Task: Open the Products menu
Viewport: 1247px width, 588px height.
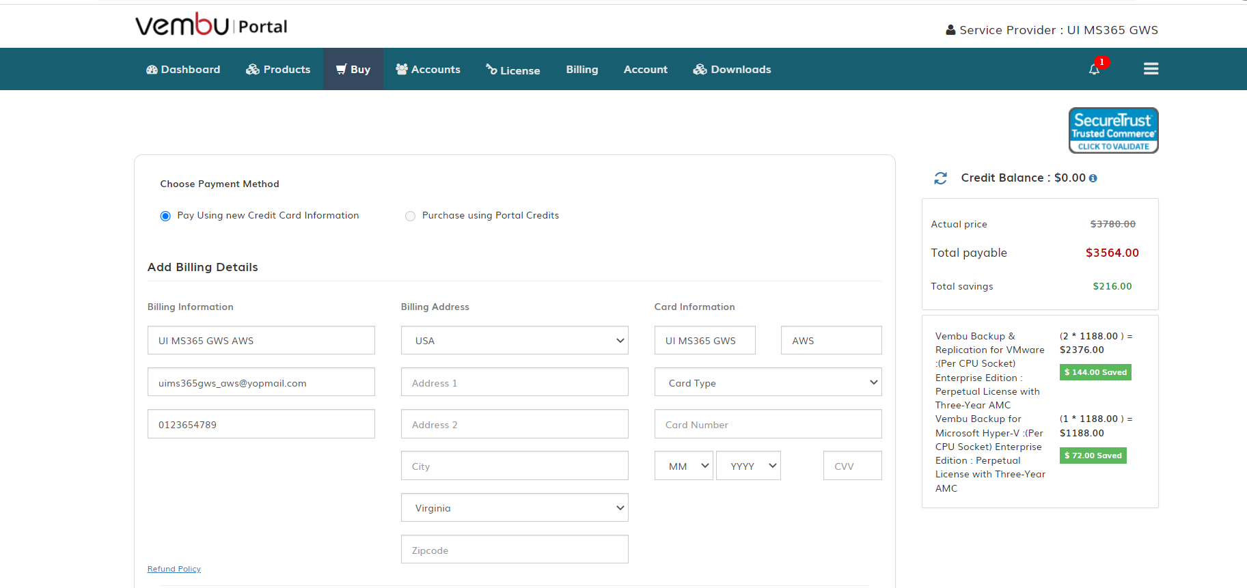Action: [x=278, y=69]
